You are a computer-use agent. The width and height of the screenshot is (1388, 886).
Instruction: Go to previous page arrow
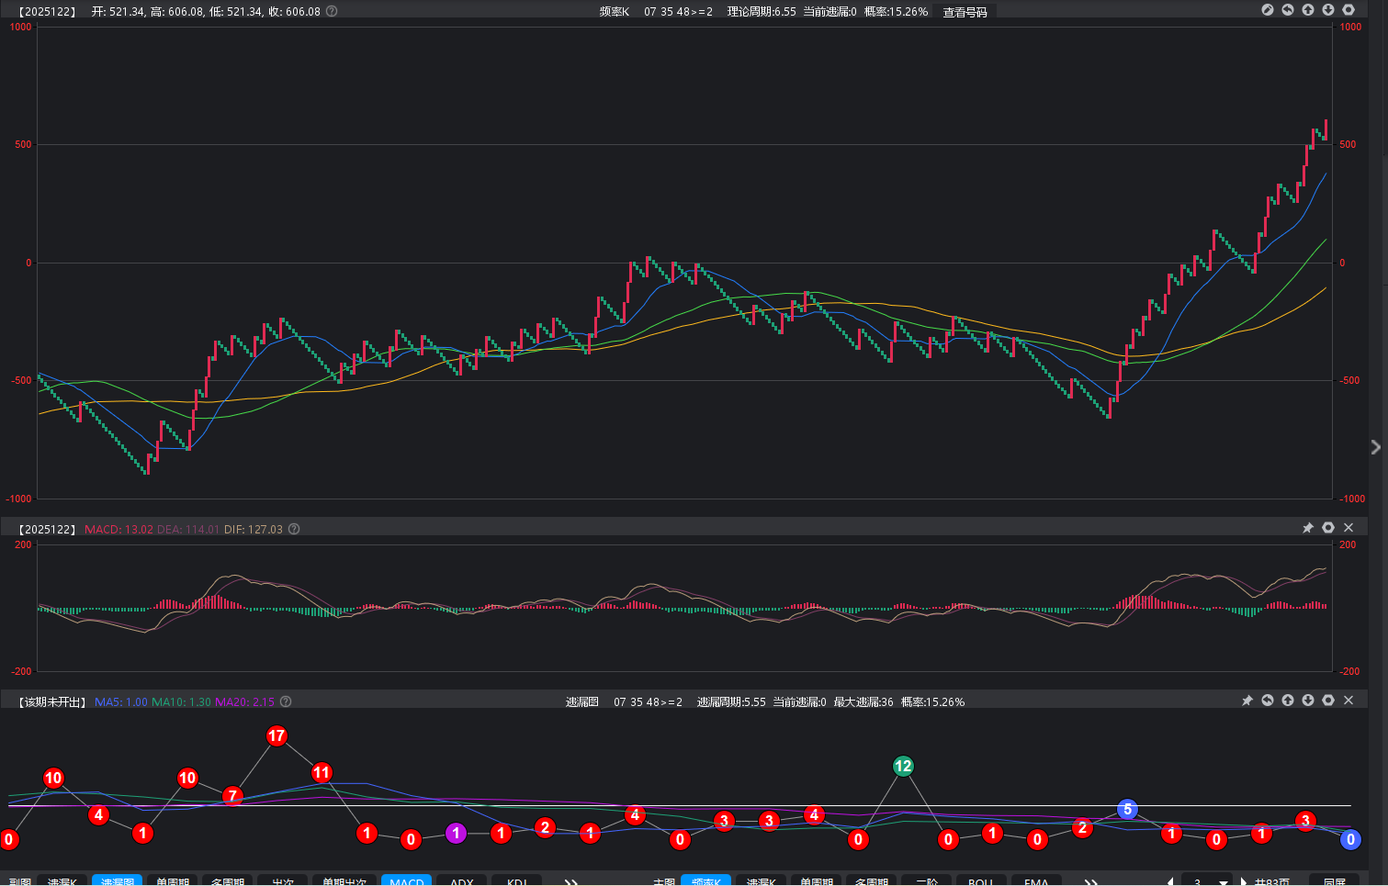coord(1170,881)
